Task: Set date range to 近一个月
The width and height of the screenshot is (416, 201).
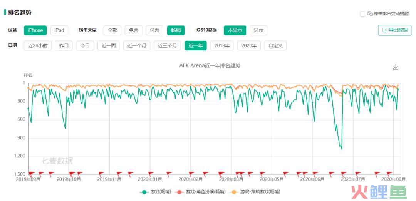Action: [x=137, y=45]
